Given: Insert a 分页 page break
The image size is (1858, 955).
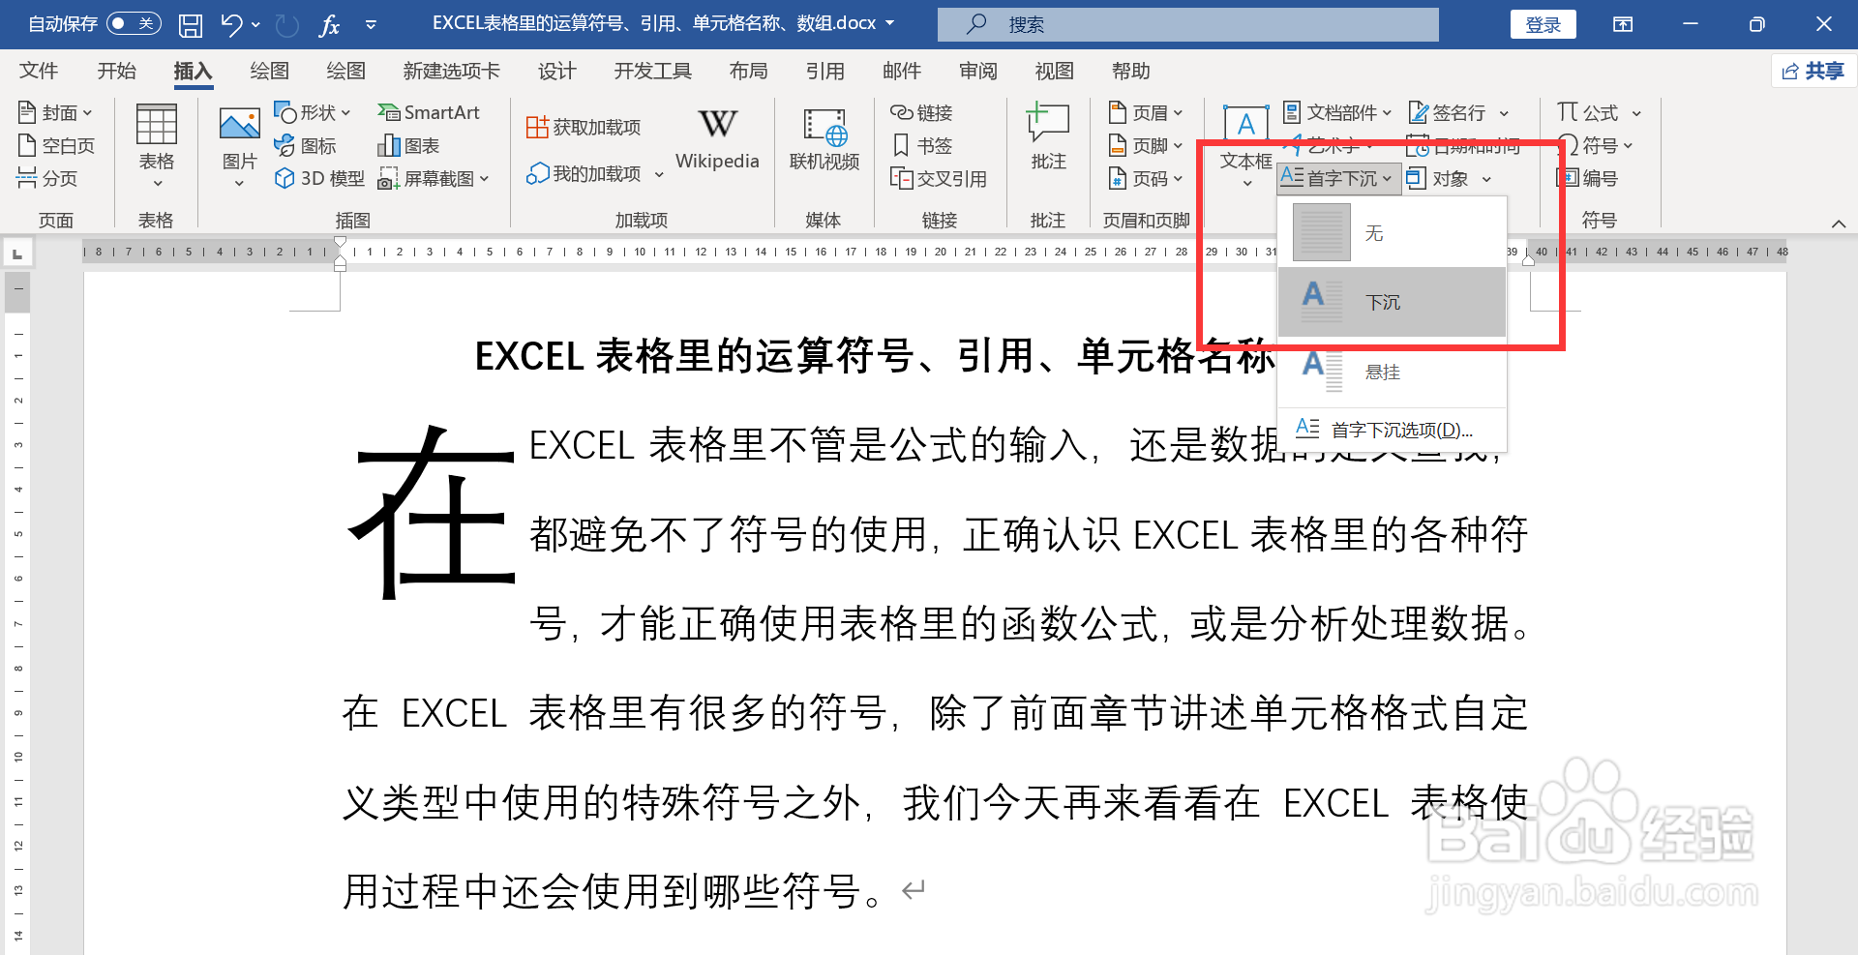Looking at the screenshot, I should (48, 178).
